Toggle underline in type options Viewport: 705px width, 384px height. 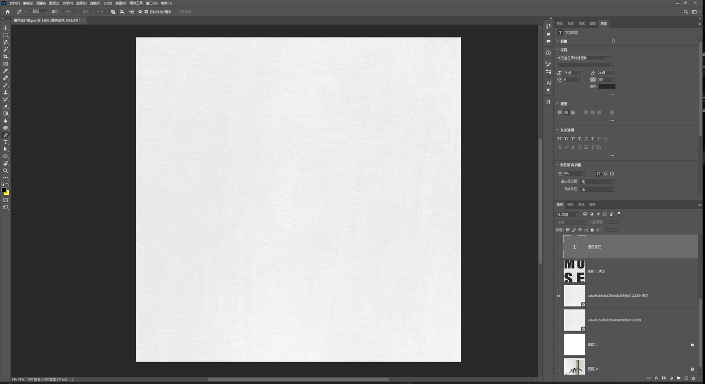pyautogui.click(x=586, y=139)
